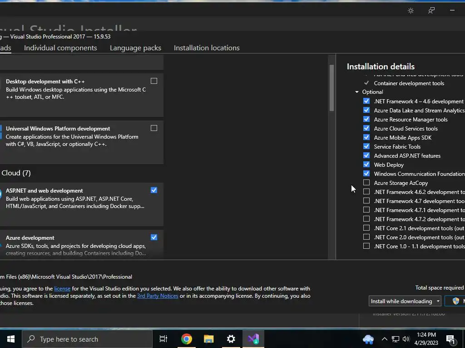
Task: Open File Explorer from the taskbar
Action: click(209, 339)
